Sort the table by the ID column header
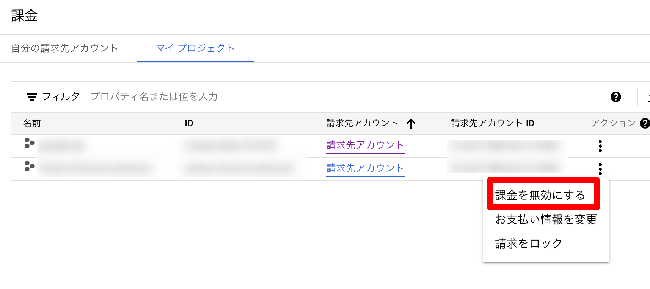 (x=189, y=123)
